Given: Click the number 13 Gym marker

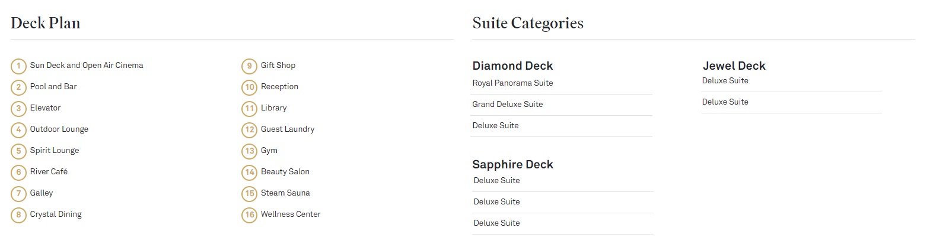Looking at the screenshot, I should [x=249, y=151].
